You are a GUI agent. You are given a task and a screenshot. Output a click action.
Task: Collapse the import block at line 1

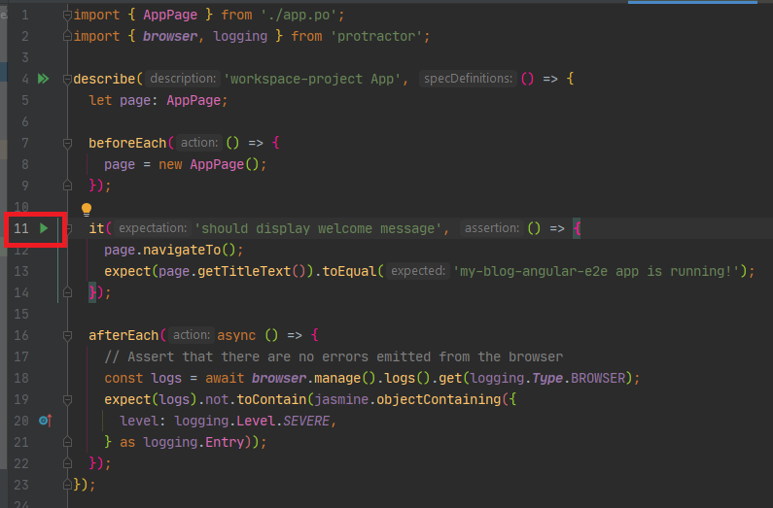coord(67,16)
